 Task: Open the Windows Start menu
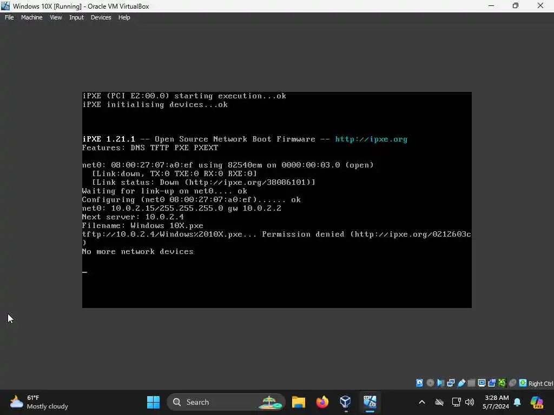[153, 402]
